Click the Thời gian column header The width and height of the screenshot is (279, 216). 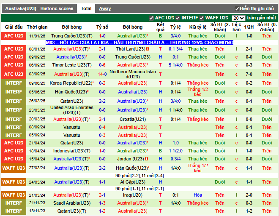37,27
